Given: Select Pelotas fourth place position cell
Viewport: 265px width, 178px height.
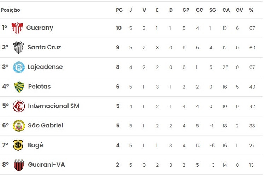Looking at the screenshot, I should (6, 87).
